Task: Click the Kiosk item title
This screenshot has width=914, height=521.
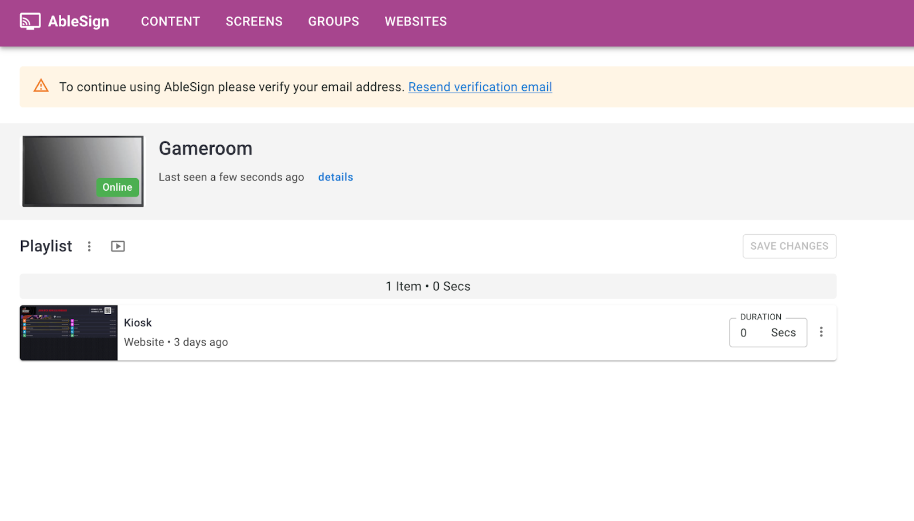Action: tap(138, 323)
